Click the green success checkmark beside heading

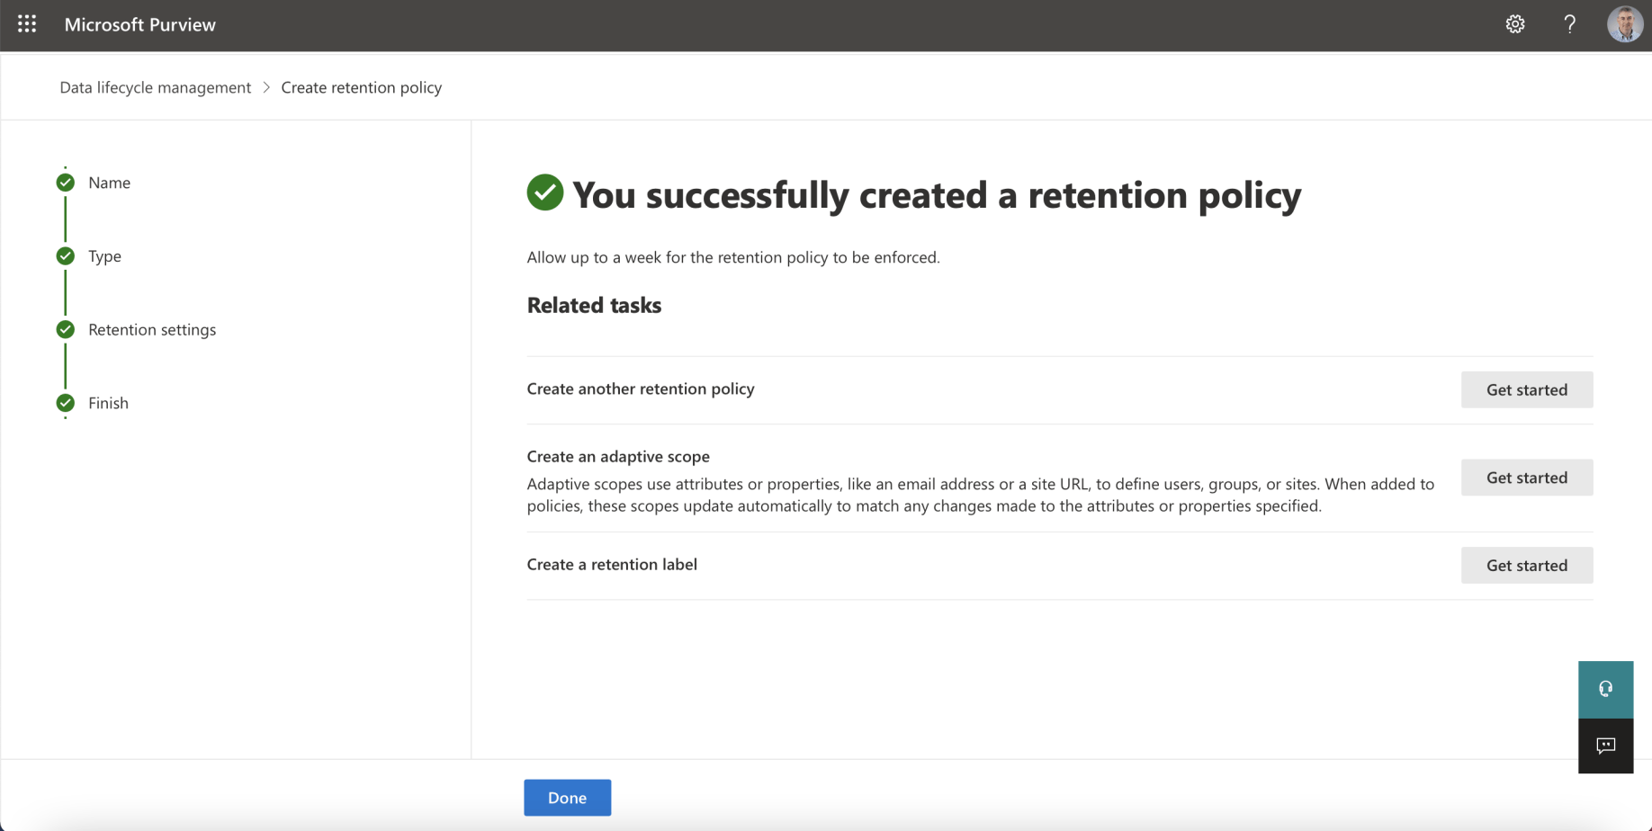click(545, 192)
